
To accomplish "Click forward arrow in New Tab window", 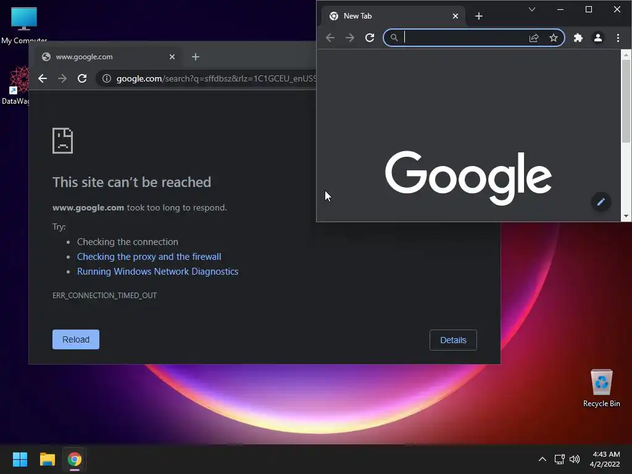I will (350, 38).
